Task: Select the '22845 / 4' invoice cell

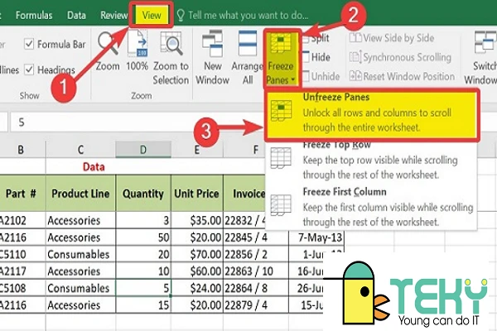Action: point(256,237)
